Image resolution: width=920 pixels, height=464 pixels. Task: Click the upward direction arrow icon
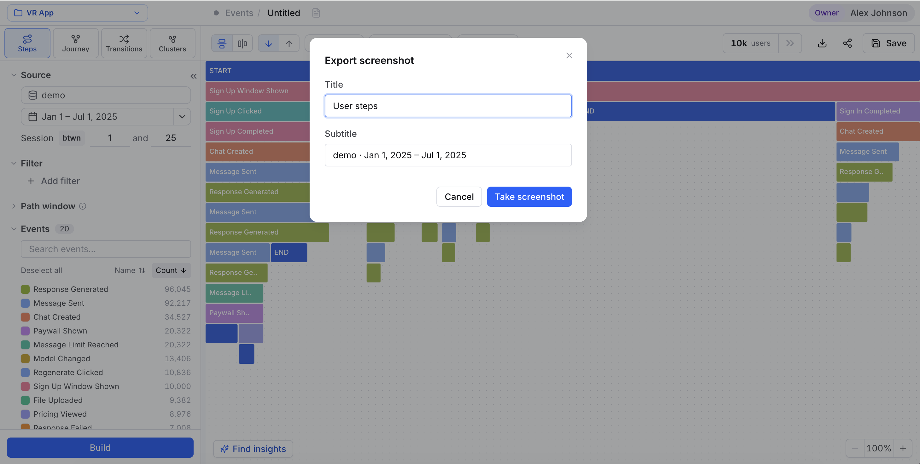tap(289, 43)
